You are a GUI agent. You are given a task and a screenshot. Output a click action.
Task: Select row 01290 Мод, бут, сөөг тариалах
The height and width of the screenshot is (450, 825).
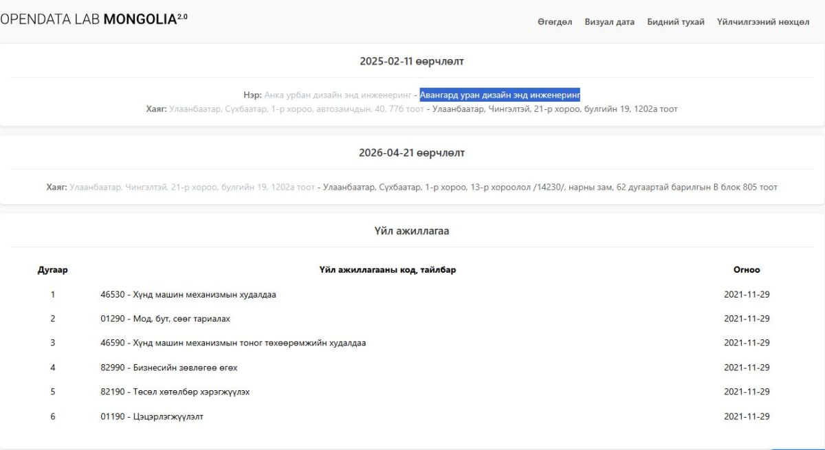click(165, 319)
